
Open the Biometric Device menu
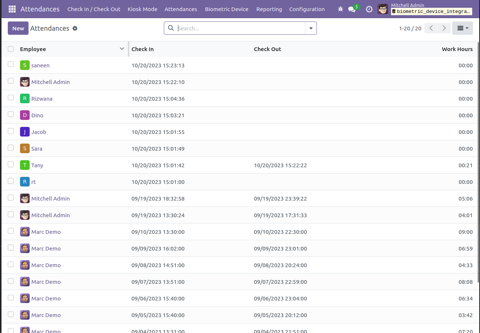[x=226, y=9]
